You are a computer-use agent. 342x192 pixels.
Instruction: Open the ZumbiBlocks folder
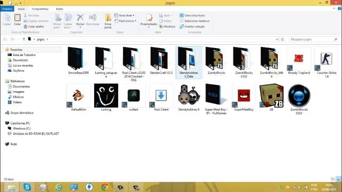(x=216, y=61)
